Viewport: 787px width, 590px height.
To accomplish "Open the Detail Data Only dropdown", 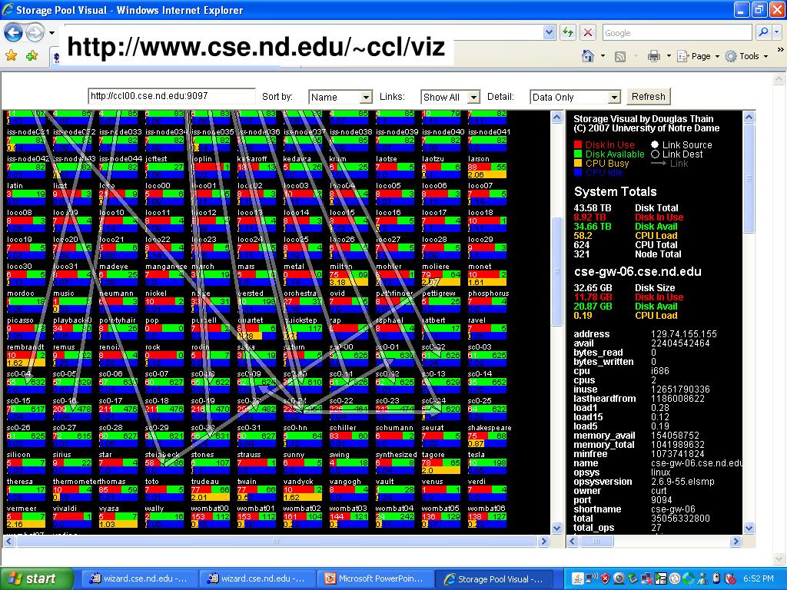I will [575, 97].
